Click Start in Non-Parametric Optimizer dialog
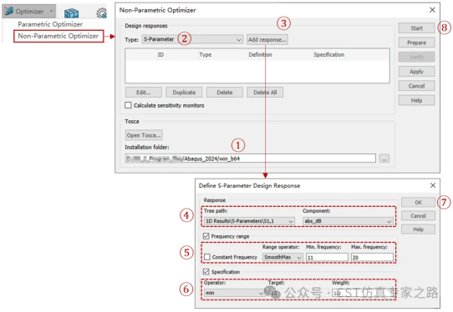 pos(416,28)
